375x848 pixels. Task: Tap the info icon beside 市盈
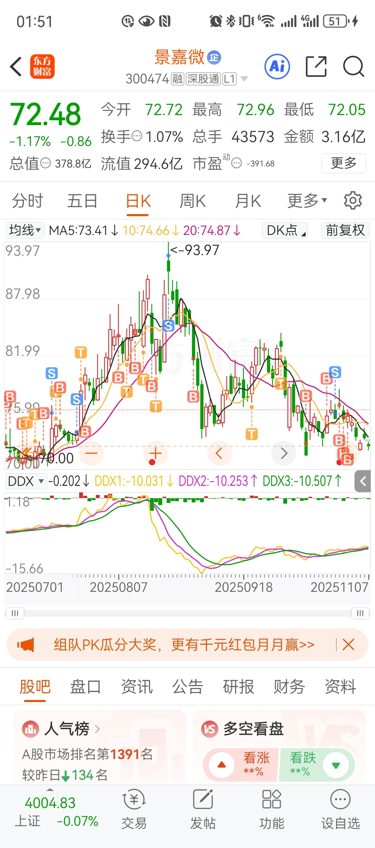click(x=236, y=163)
